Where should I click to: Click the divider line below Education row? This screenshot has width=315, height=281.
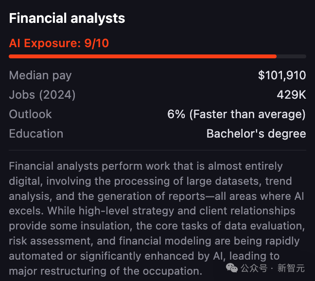157,150
